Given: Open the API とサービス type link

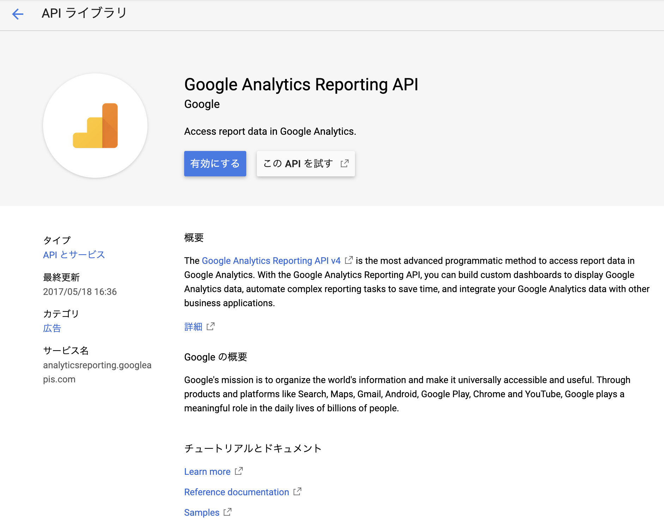Looking at the screenshot, I should pos(74,255).
